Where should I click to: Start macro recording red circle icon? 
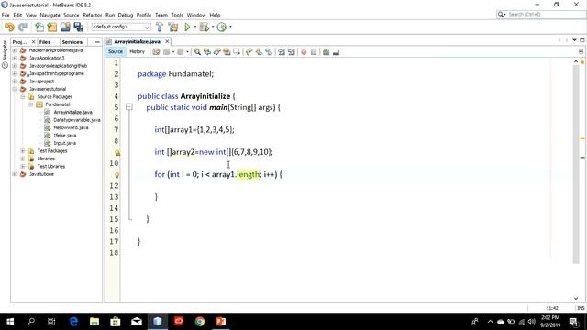[304, 52]
